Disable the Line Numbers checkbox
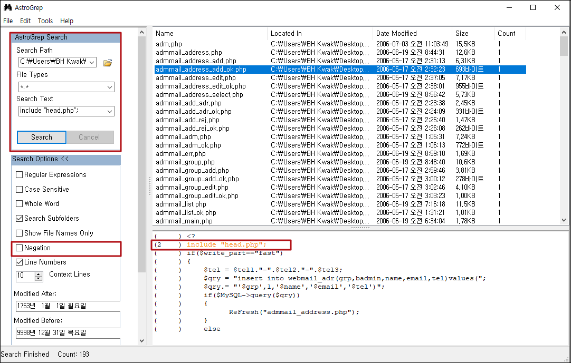 point(20,262)
